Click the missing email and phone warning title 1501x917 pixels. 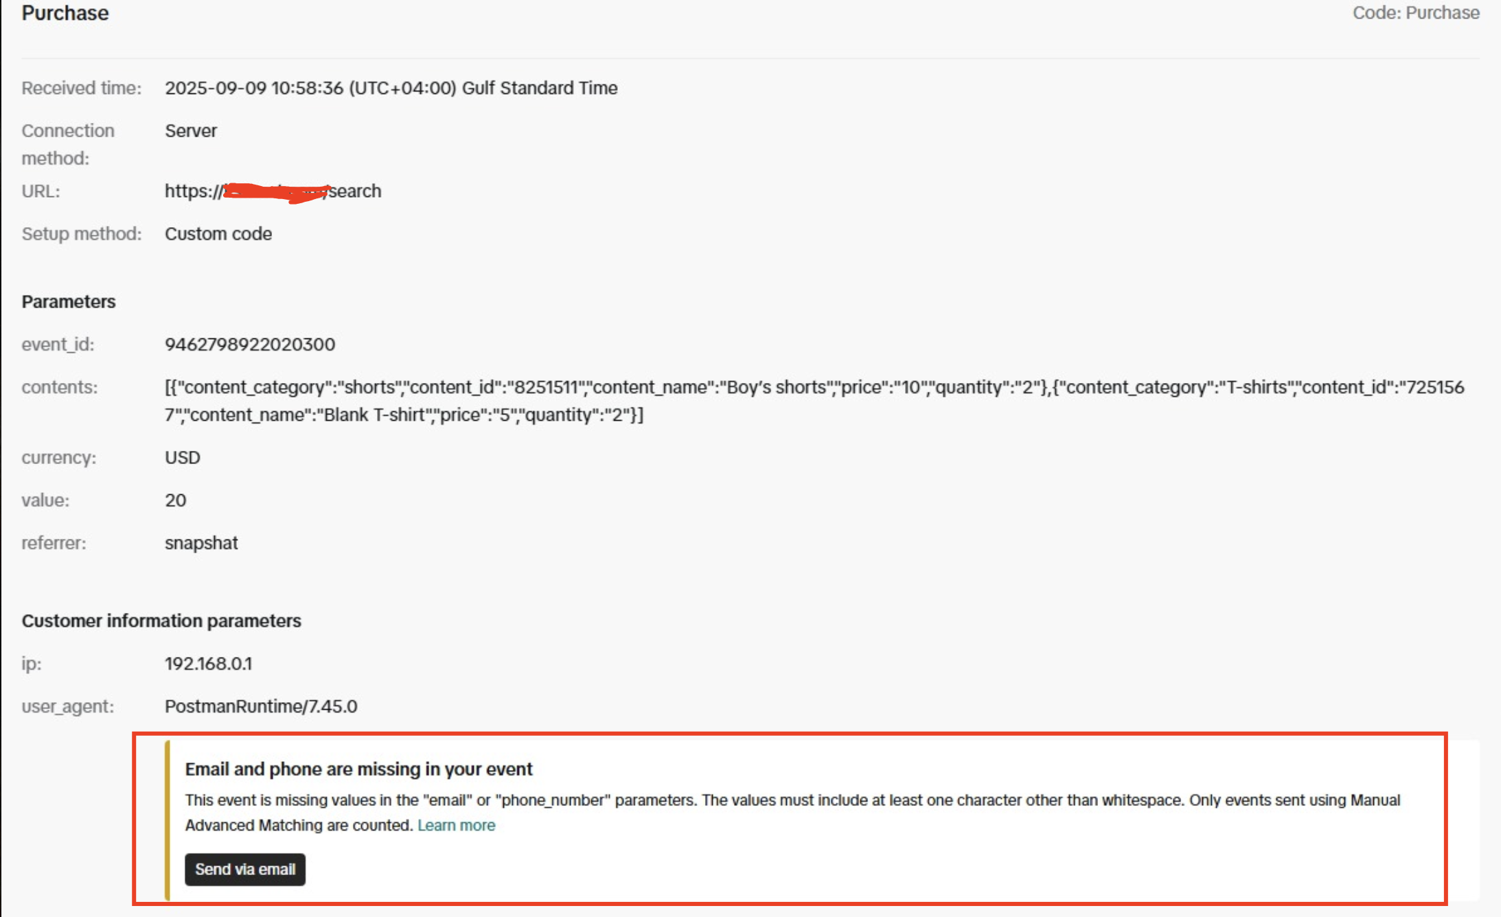click(358, 769)
